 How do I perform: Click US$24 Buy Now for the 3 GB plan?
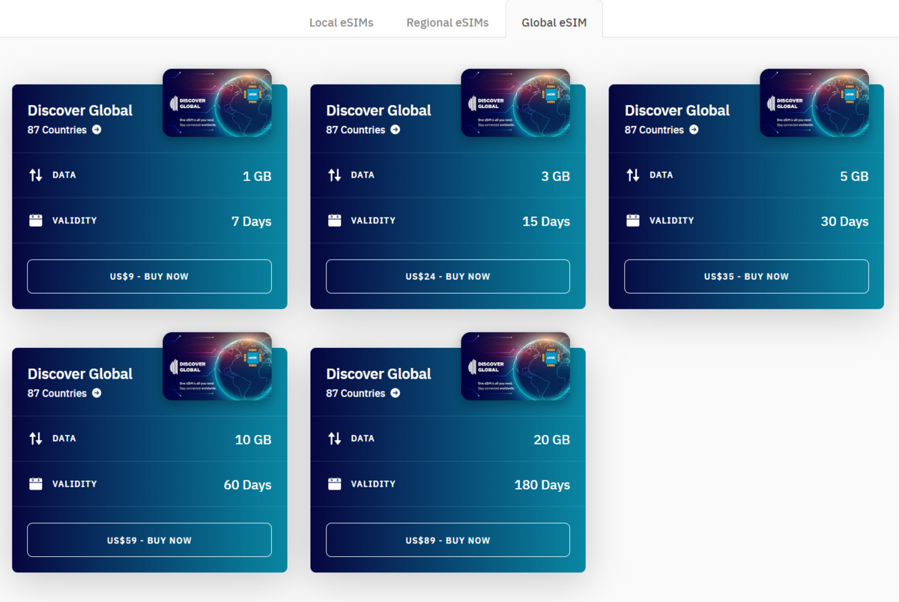[447, 276]
